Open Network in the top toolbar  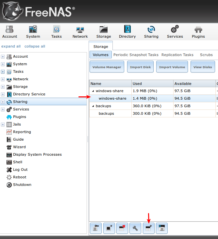coord(80,32)
